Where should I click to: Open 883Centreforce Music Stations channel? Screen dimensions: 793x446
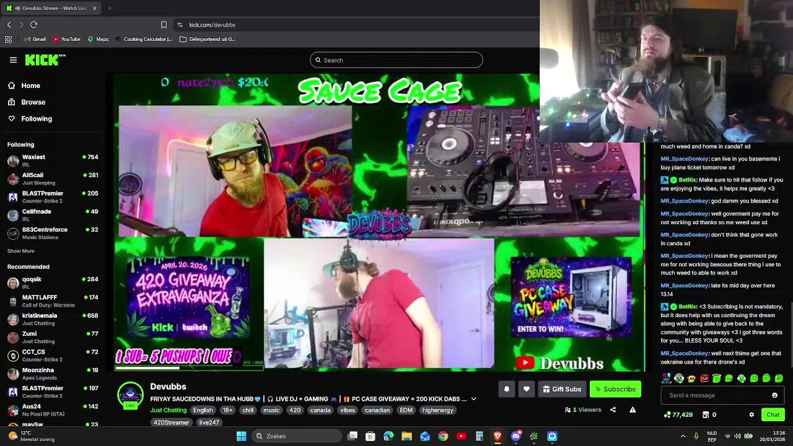point(53,233)
